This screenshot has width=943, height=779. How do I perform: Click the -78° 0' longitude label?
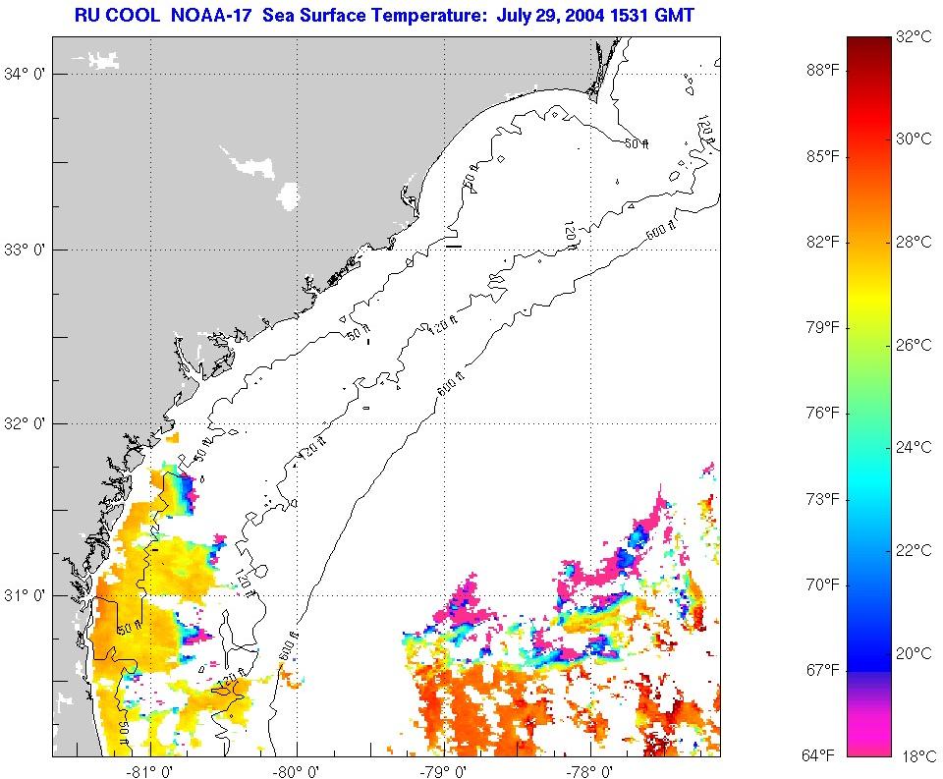coord(590,771)
